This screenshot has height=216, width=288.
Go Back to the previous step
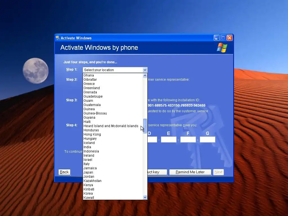[x=64, y=172]
